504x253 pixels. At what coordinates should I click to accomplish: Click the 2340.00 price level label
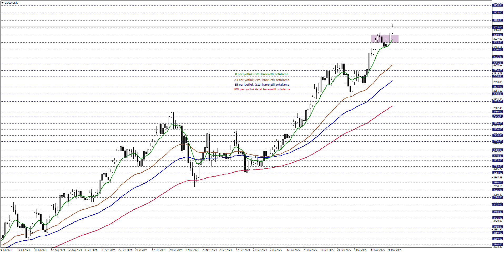coord(498,245)
